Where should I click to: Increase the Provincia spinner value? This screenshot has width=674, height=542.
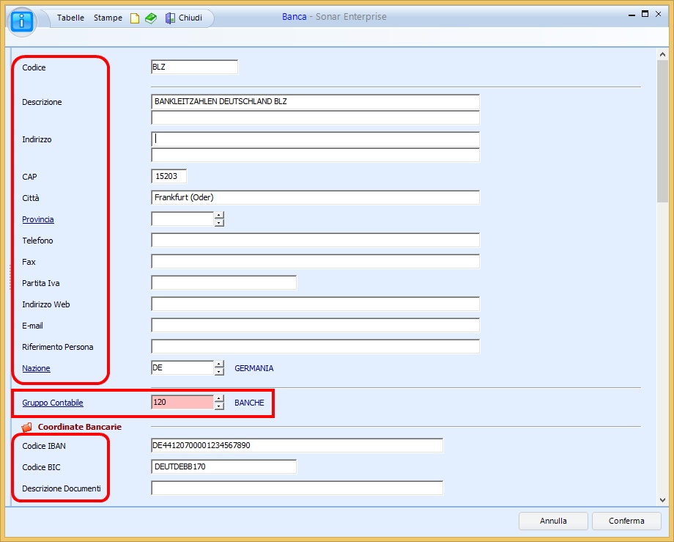pyautogui.click(x=219, y=215)
